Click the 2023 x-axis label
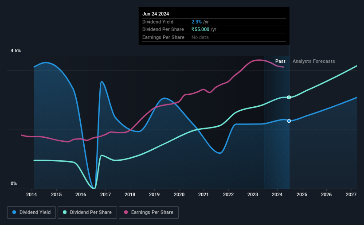The image size is (364, 225). pos(253,194)
